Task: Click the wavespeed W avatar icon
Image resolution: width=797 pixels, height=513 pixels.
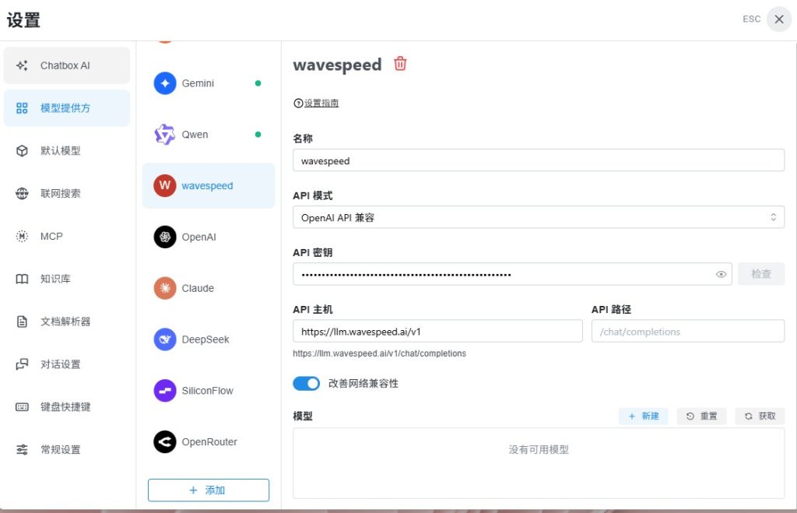Action: (x=165, y=185)
